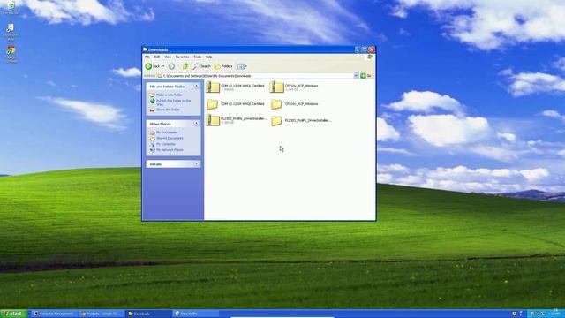The image size is (565, 318).
Task: Open the File menu
Action: point(147,57)
